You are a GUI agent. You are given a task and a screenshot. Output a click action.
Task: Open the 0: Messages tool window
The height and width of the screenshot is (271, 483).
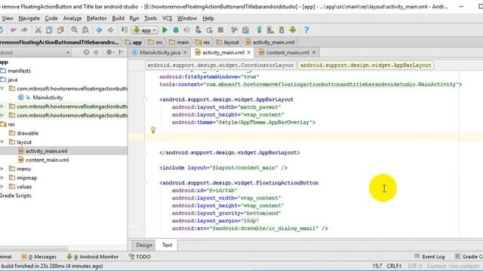click(x=39, y=257)
